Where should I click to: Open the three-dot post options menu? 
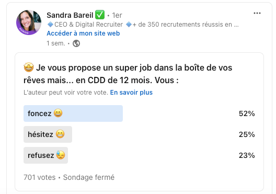[x=257, y=13]
